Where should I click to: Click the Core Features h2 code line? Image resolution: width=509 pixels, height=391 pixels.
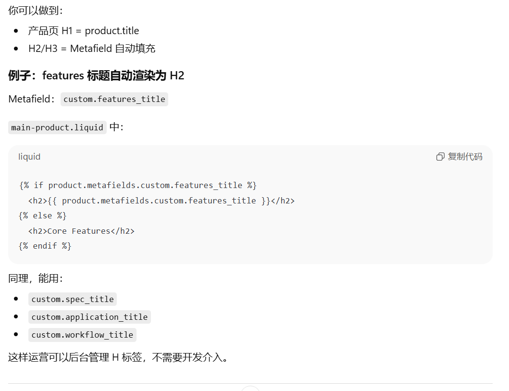(x=81, y=231)
